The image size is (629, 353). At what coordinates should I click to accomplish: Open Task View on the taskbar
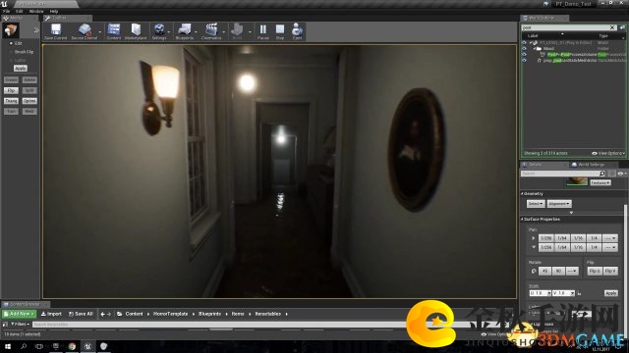point(39,346)
